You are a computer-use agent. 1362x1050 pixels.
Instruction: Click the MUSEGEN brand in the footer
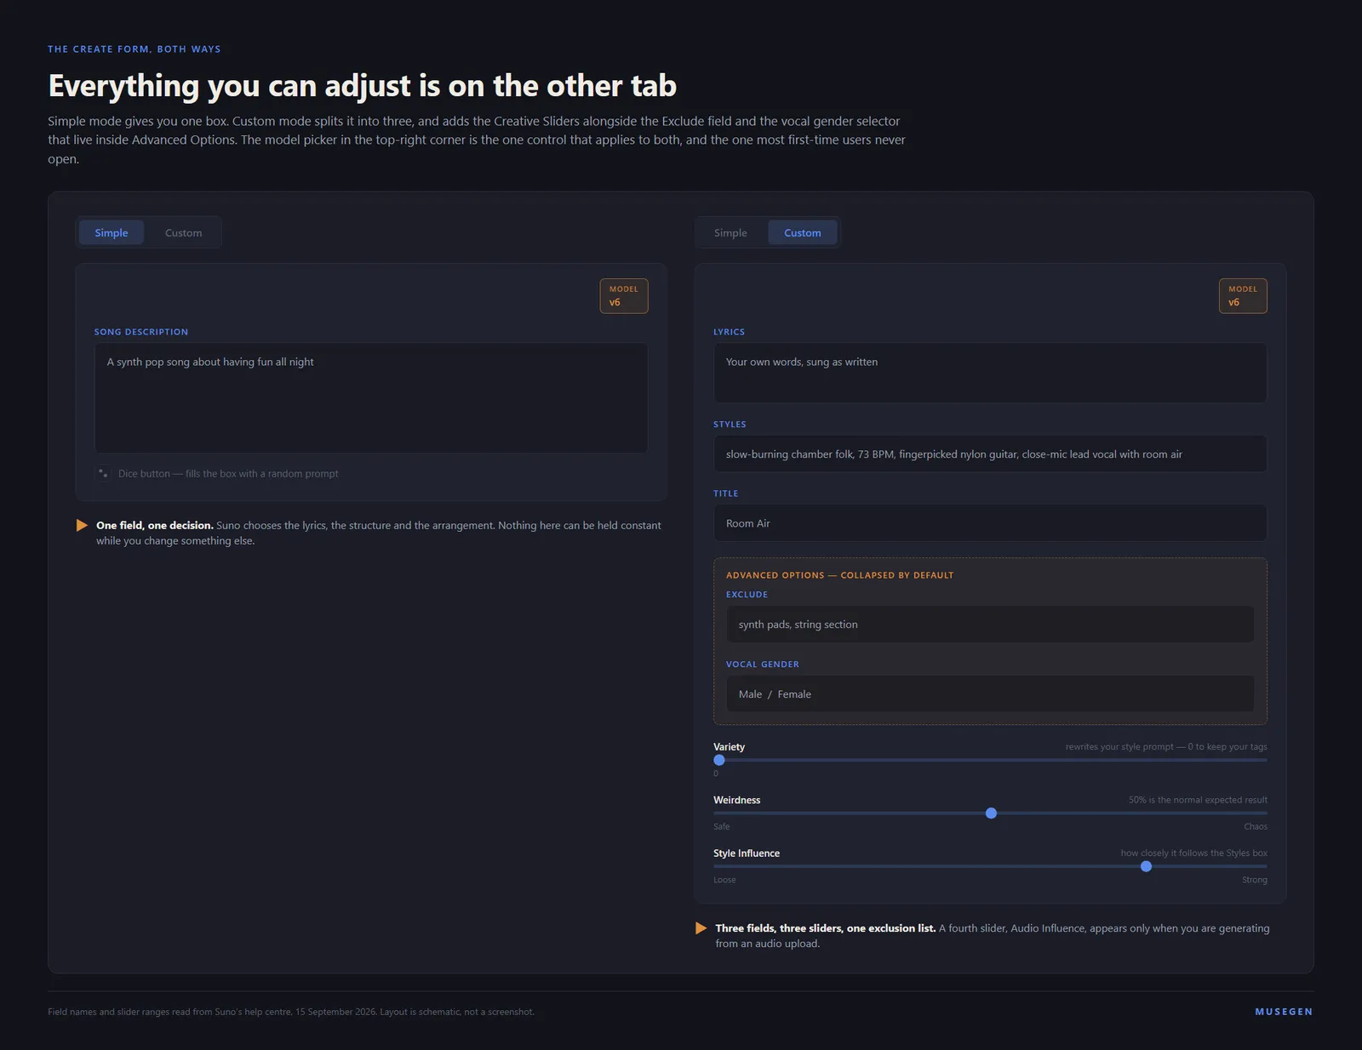(x=1284, y=1012)
